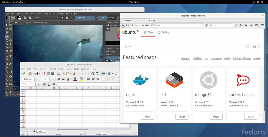The image size is (268, 137).
Task: Click the Krita Opacity slider
Action: point(85,18)
